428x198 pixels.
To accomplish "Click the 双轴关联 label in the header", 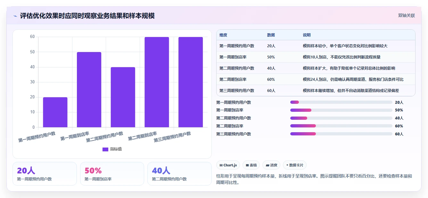I will click(x=407, y=15).
